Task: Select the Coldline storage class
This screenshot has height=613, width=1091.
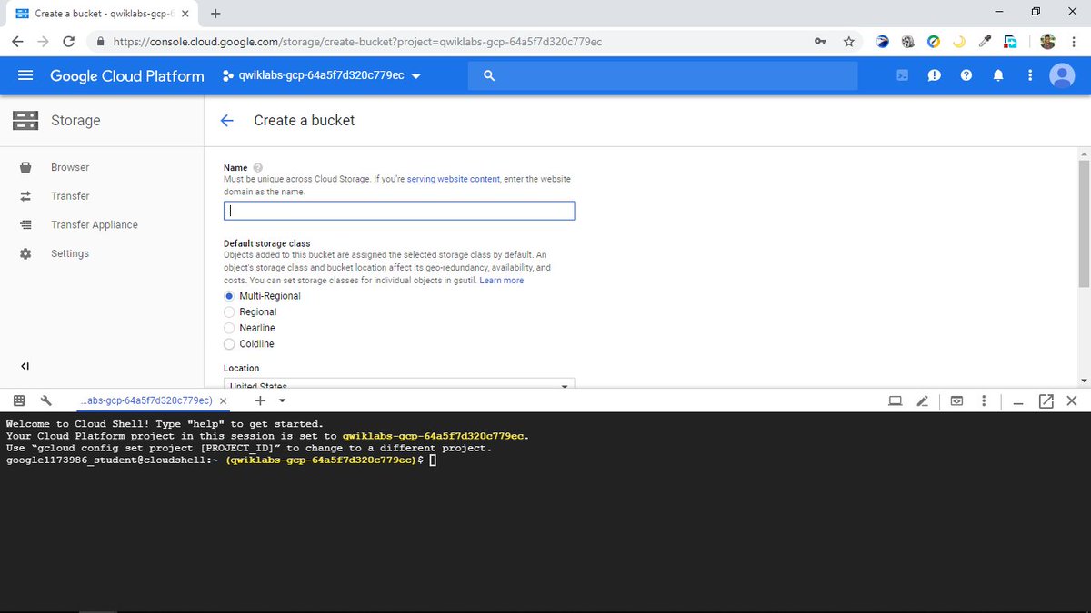Action: [229, 344]
